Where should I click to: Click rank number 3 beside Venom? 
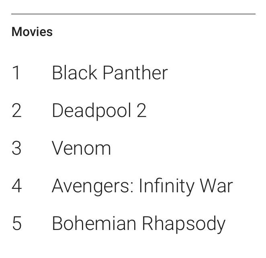point(16,148)
